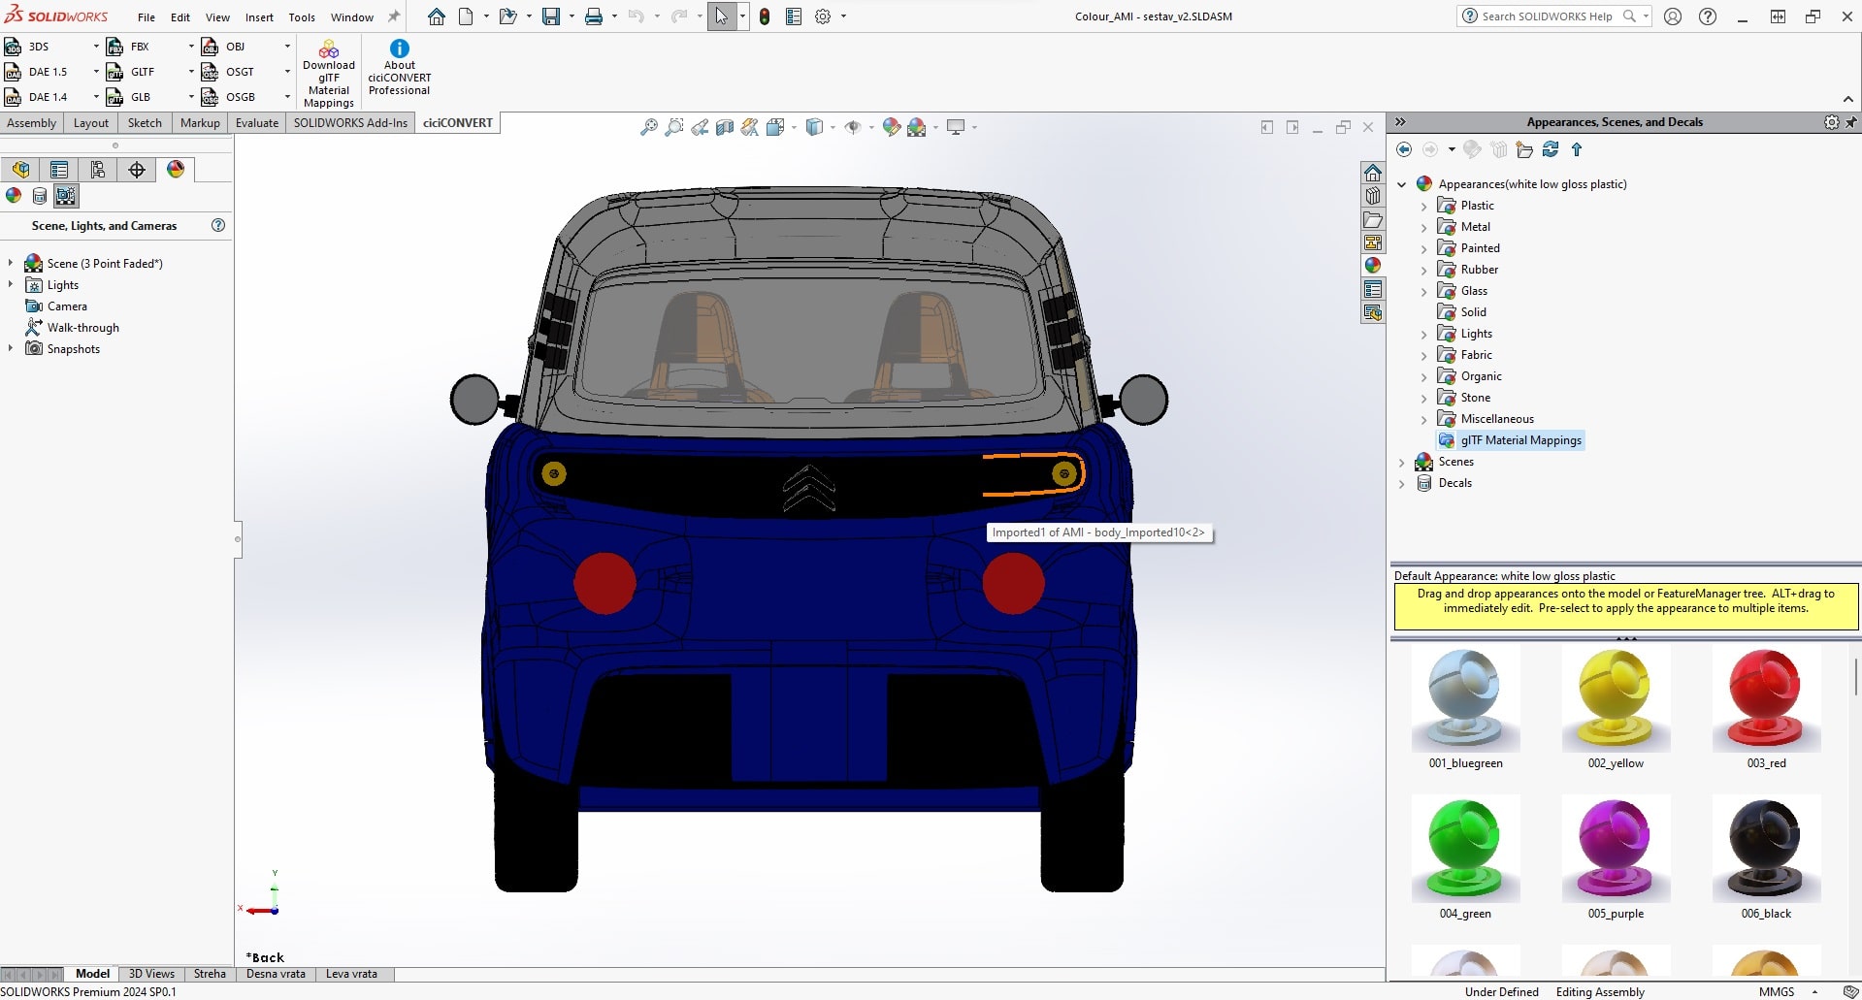Switch to the Evaluate tab
1862x1000 pixels.
tap(257, 123)
